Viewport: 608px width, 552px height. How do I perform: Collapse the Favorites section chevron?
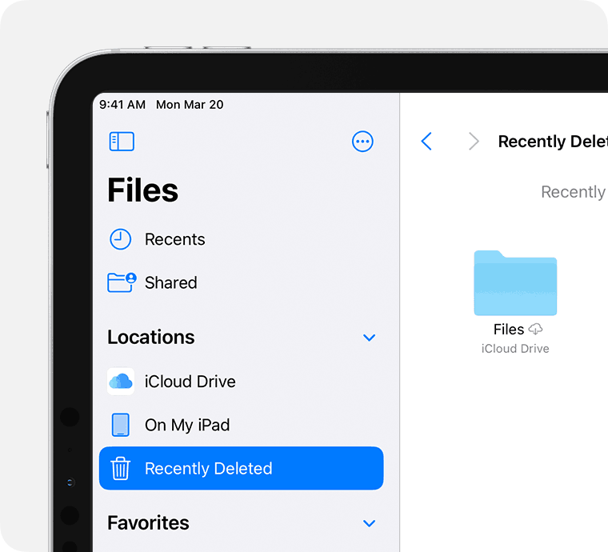tap(369, 523)
